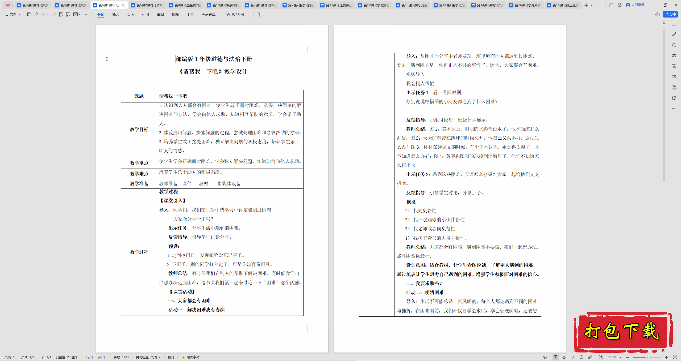Toggle web layout globe icon
Image resolution: width=681 pixels, height=361 pixels.
click(x=581, y=357)
